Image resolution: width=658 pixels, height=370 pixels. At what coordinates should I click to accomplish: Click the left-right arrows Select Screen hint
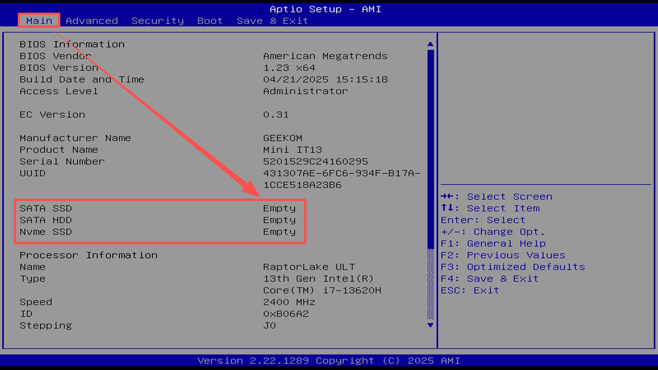[496, 197]
